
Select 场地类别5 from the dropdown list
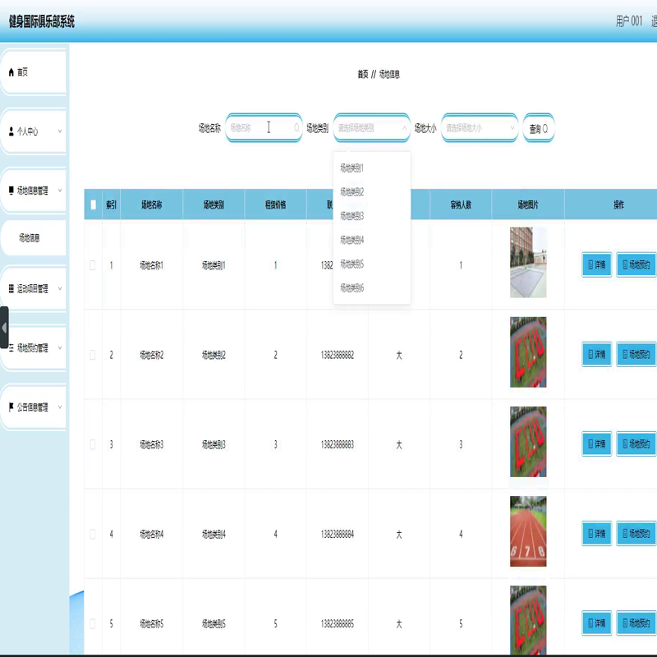[372, 264]
